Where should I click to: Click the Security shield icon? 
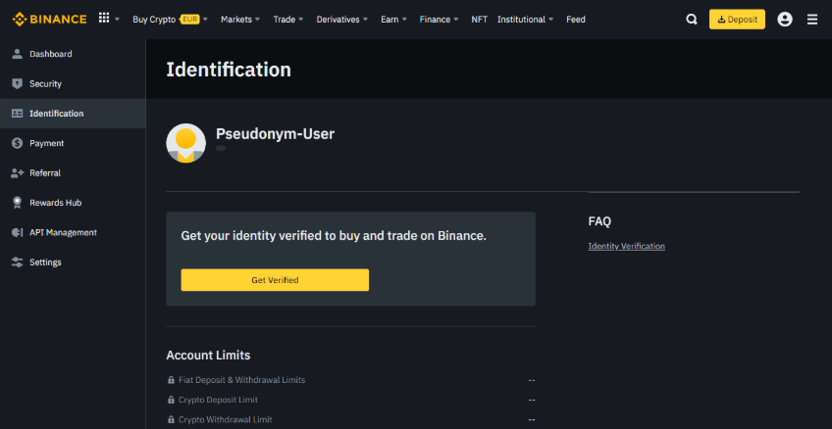point(17,84)
